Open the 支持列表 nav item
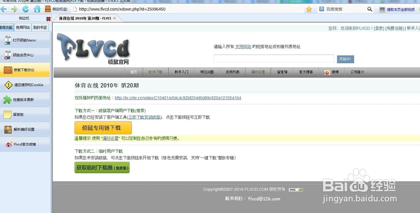420x213 pixels. coord(233,72)
